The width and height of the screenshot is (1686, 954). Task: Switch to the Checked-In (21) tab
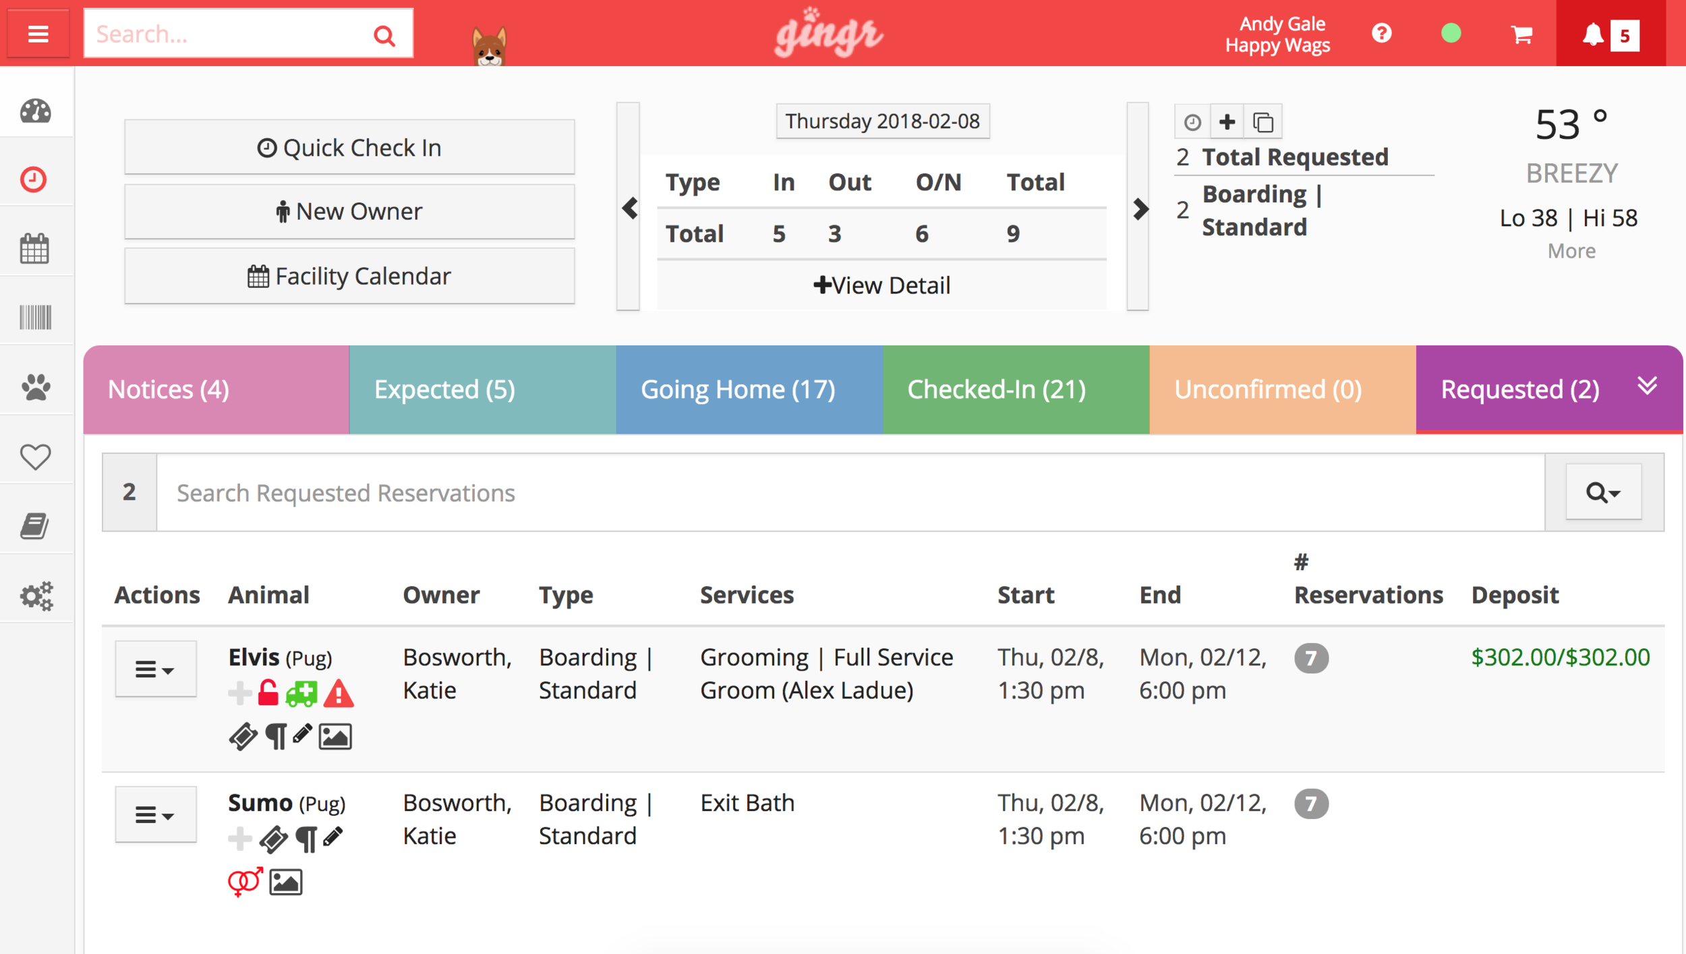[x=1016, y=390]
